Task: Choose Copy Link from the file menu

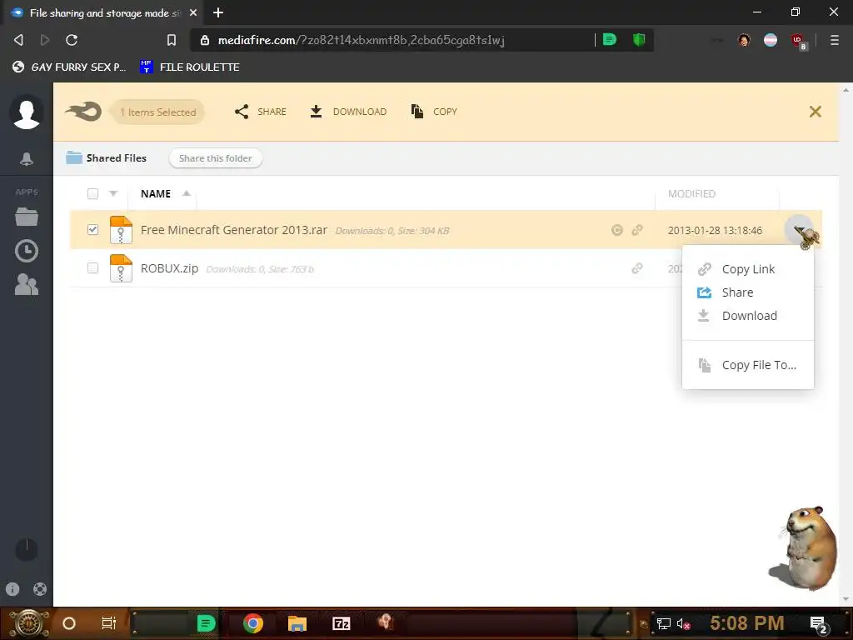Action: [748, 269]
